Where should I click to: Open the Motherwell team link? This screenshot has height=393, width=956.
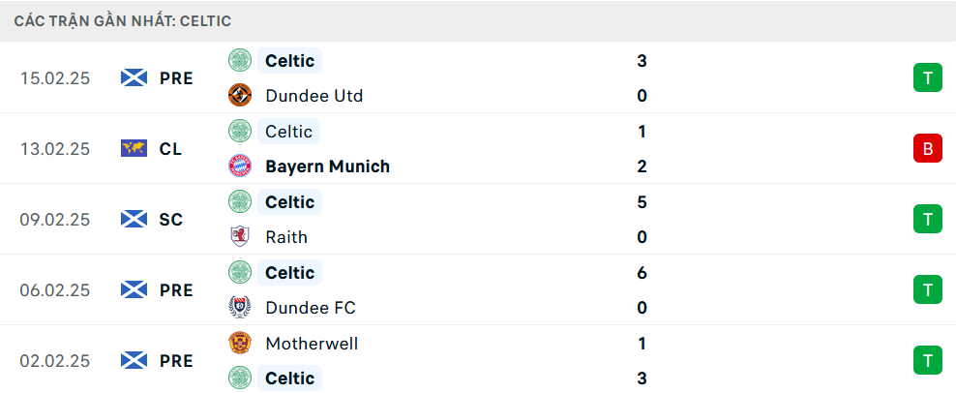pyautogui.click(x=312, y=344)
